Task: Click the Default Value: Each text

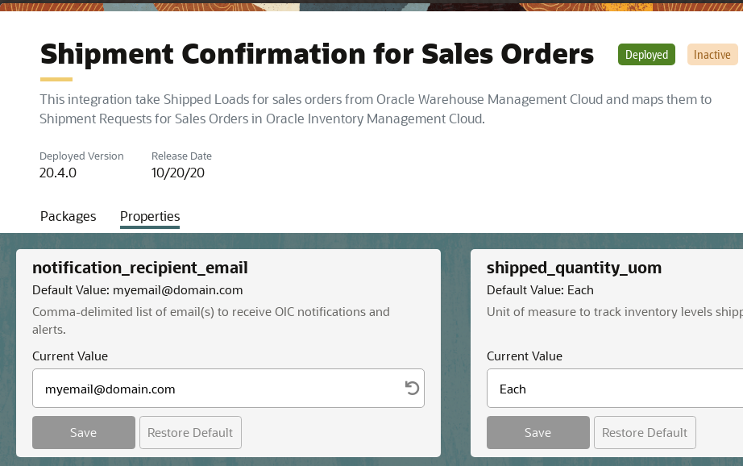Action: click(x=540, y=290)
